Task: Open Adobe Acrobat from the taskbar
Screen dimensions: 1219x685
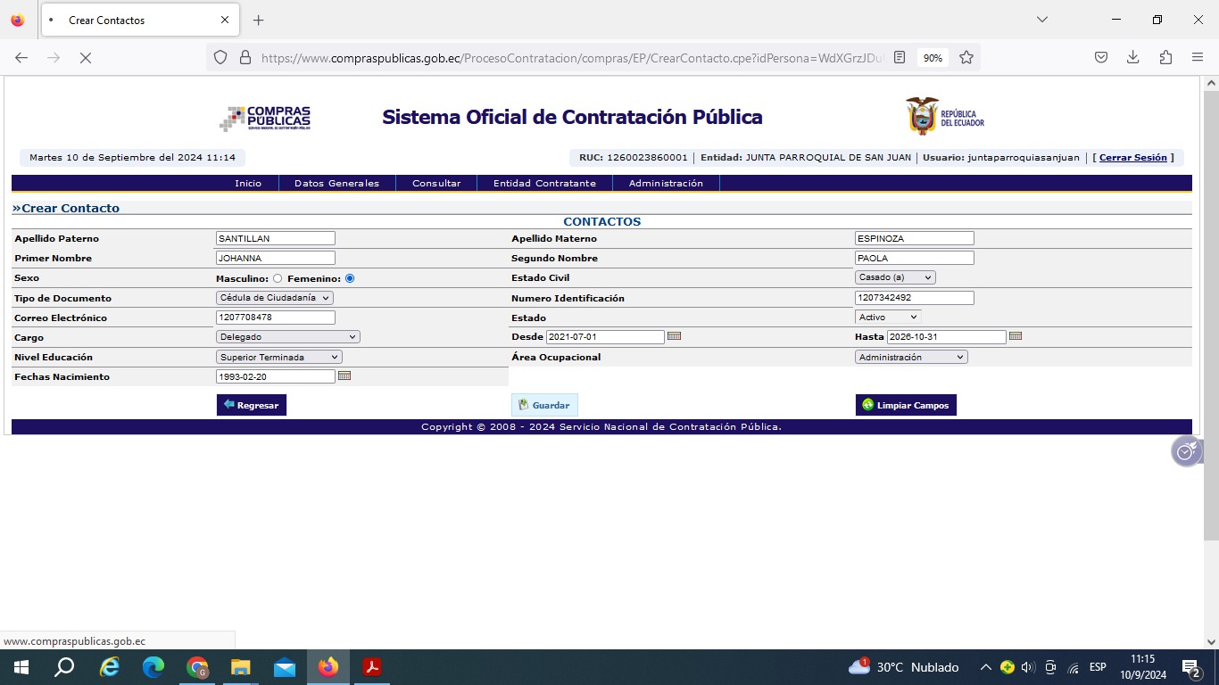Action: tap(372, 667)
